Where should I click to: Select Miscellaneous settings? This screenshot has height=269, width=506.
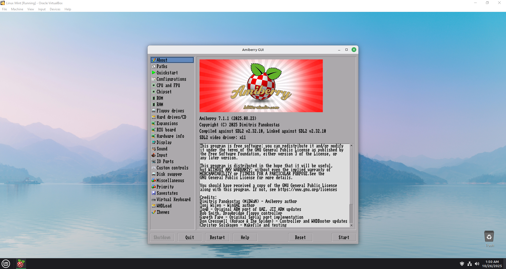click(172, 181)
